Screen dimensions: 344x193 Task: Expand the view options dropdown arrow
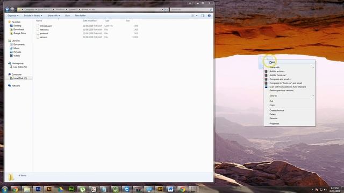197,16
